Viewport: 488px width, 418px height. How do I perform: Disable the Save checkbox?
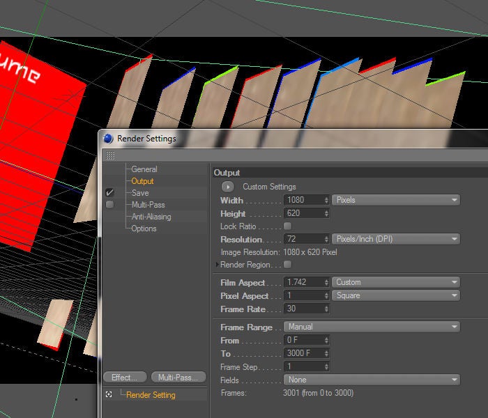pos(109,192)
